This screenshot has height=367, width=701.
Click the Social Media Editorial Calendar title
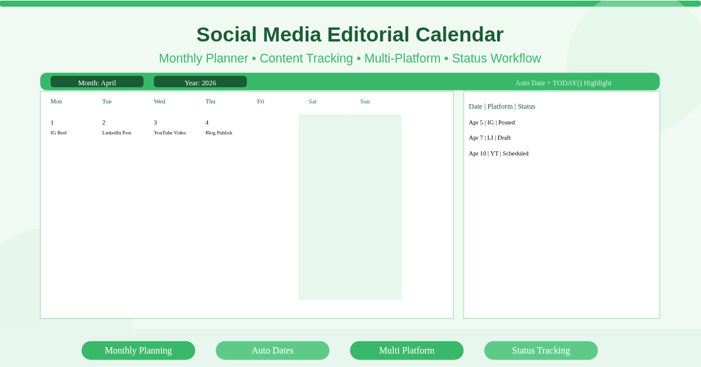tap(350, 34)
